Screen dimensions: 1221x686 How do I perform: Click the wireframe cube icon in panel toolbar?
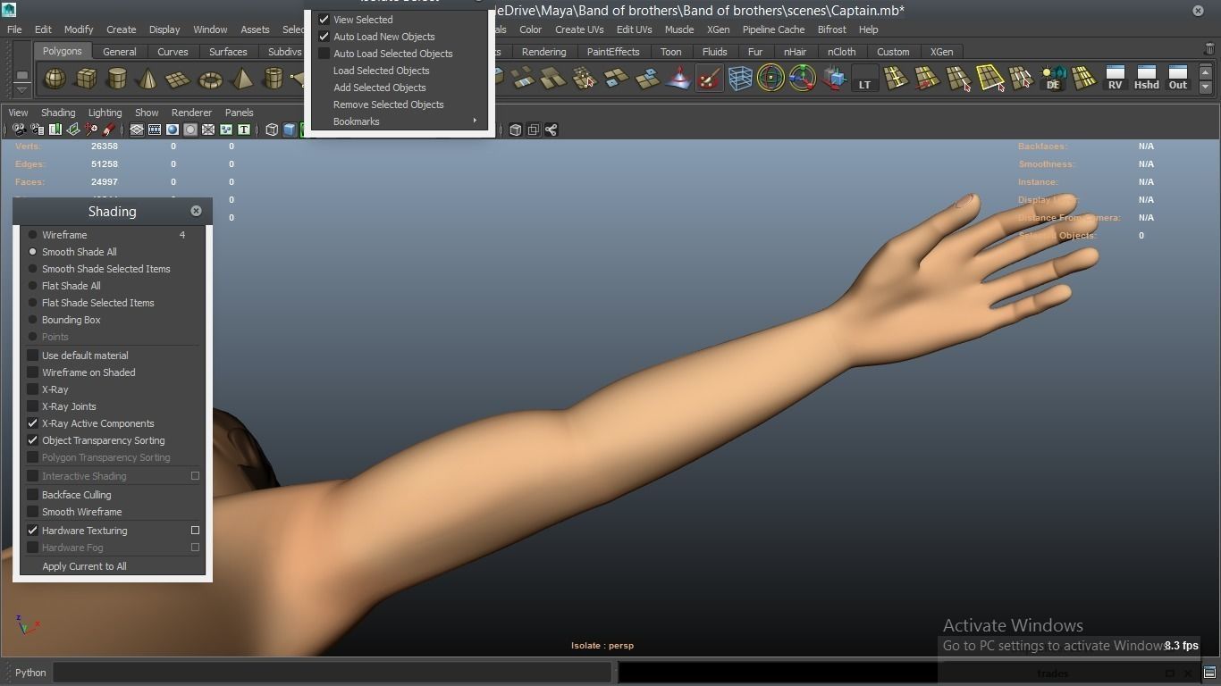pos(272,130)
